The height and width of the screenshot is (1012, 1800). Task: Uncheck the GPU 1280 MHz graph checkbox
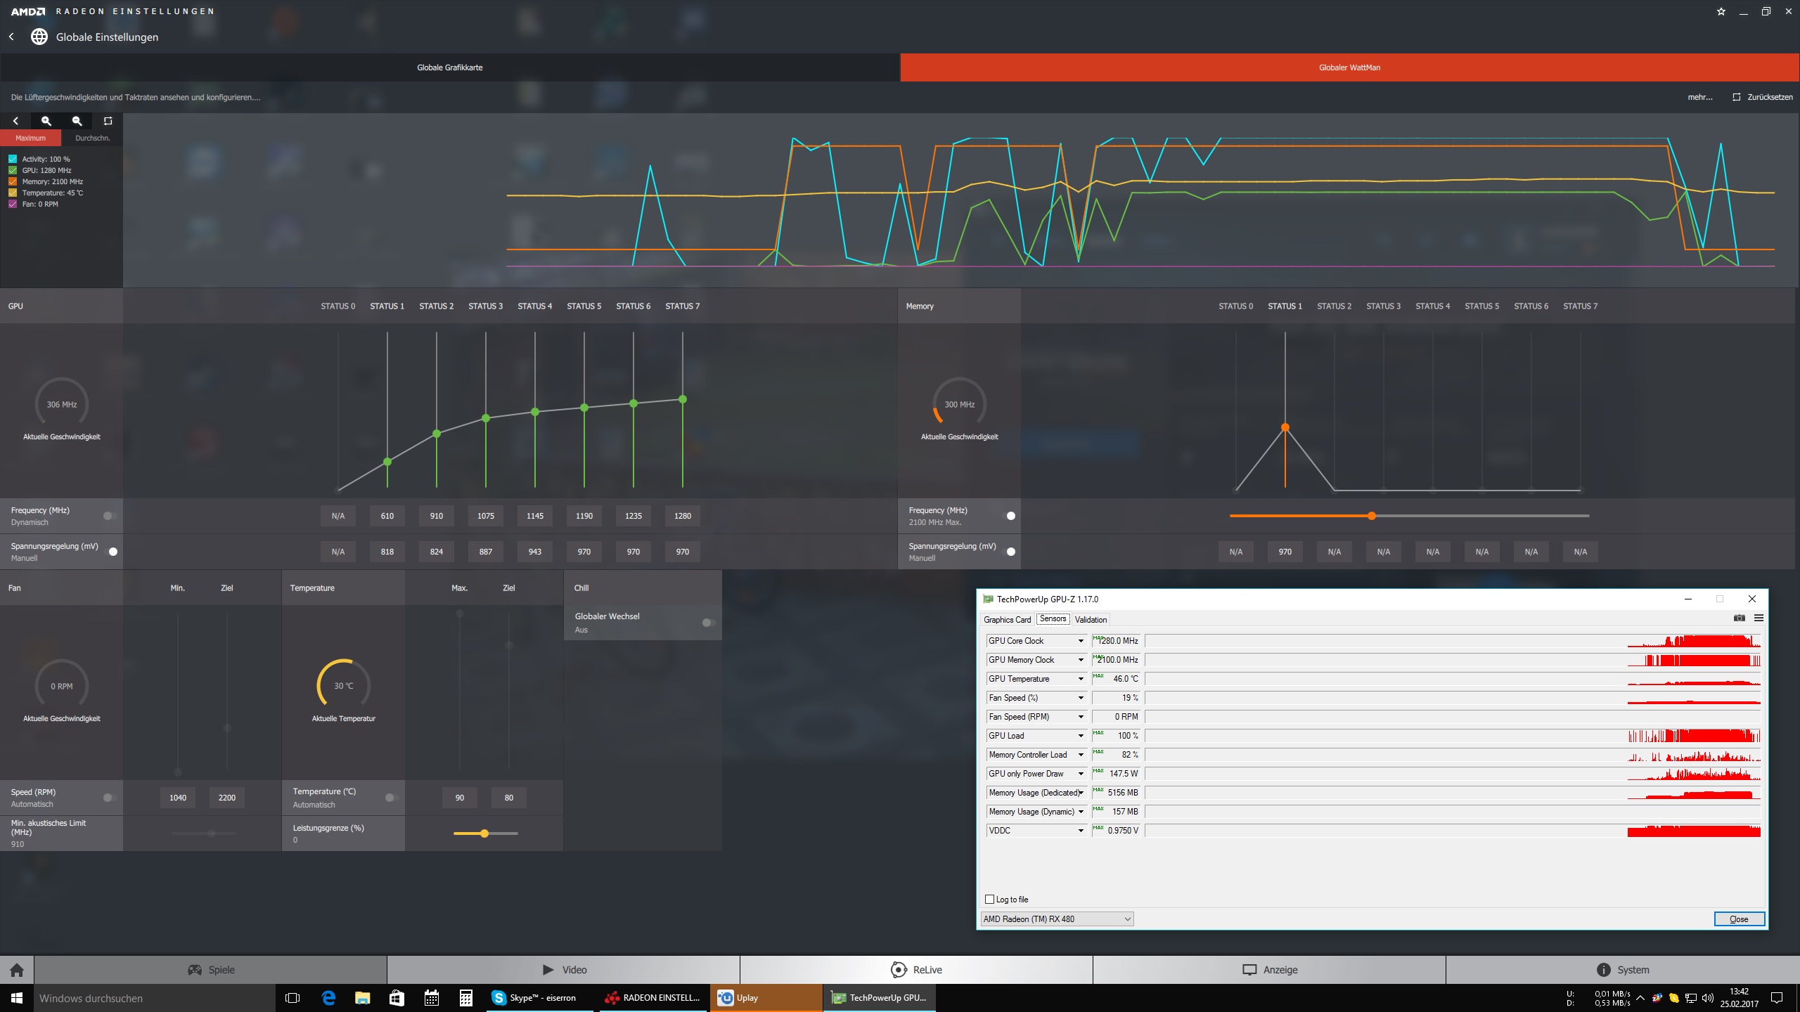13,170
